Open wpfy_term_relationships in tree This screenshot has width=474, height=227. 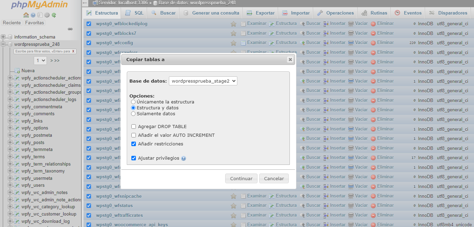[46, 164]
